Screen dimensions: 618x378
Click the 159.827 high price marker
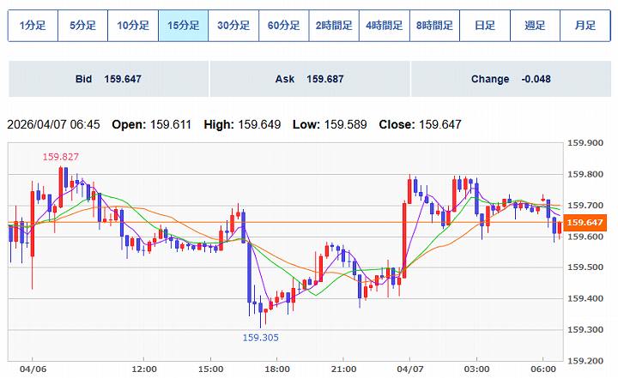(61, 157)
